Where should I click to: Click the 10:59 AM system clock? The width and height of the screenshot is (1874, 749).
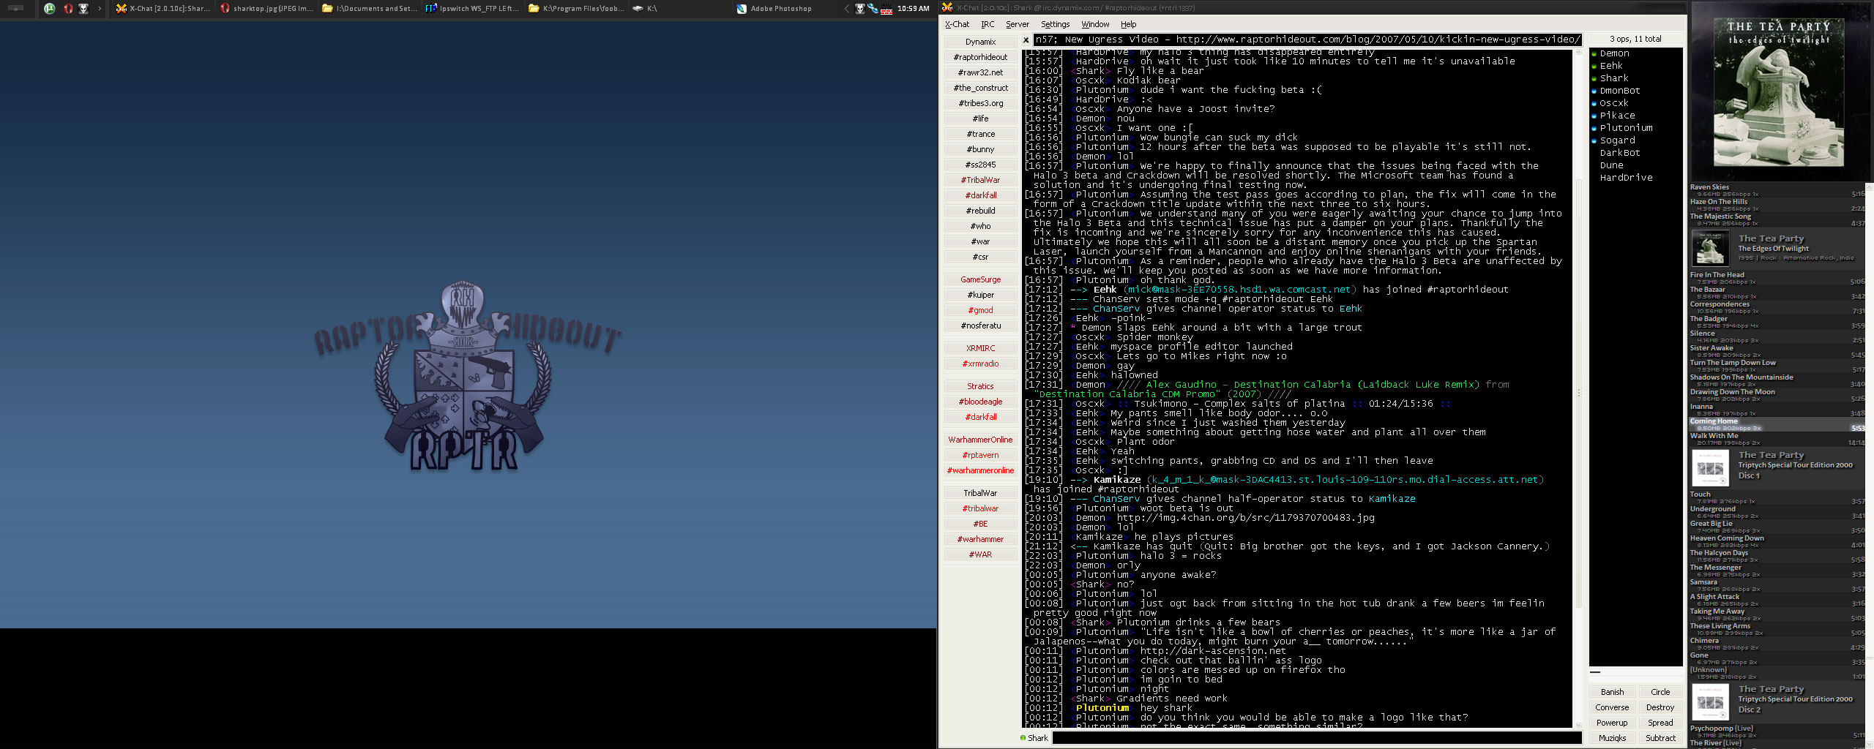coord(914,9)
